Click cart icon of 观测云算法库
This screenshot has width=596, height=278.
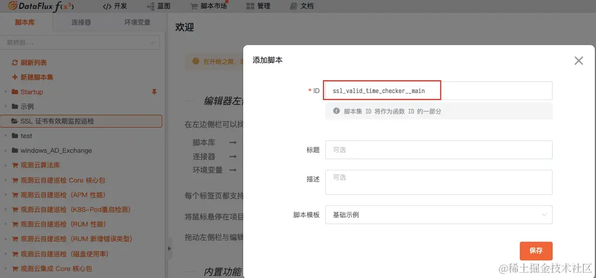pos(15,166)
